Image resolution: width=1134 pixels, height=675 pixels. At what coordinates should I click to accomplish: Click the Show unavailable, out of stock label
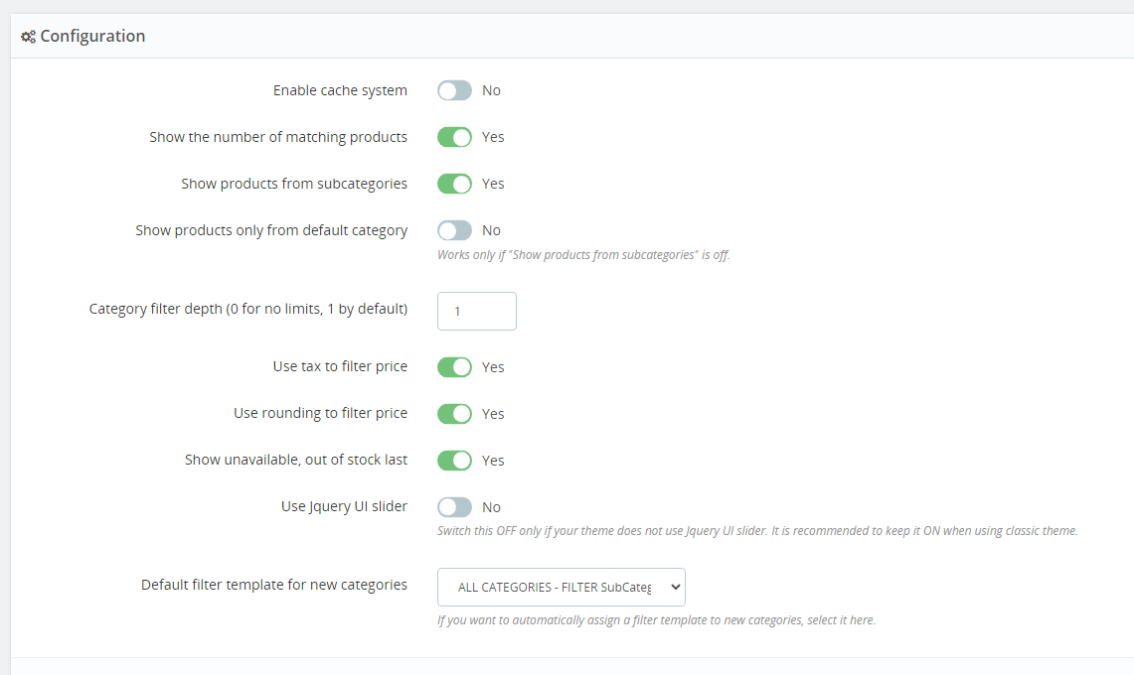296,460
